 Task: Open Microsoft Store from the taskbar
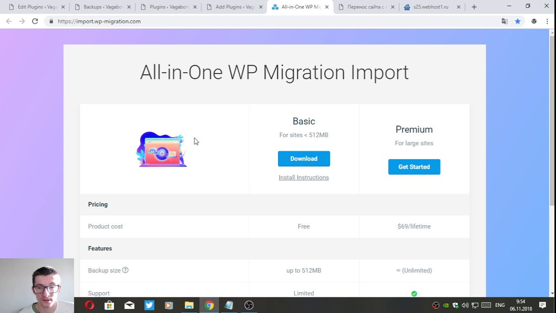(x=109, y=305)
